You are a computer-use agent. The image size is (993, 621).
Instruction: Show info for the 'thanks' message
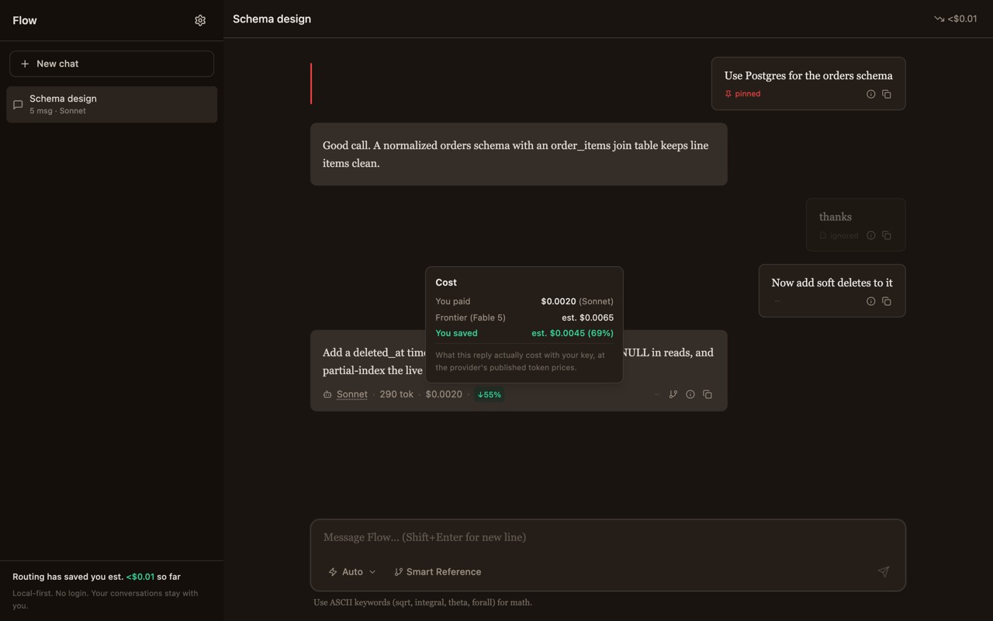coord(870,235)
